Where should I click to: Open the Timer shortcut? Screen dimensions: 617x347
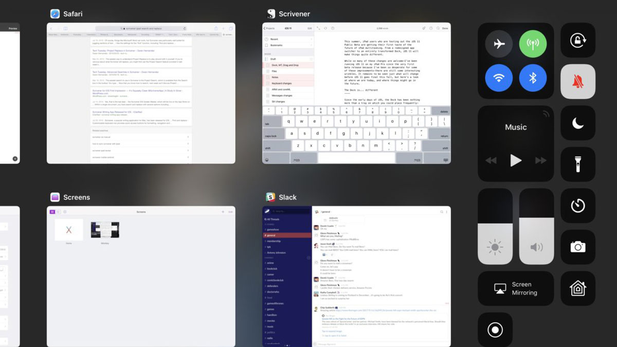pos(577,206)
